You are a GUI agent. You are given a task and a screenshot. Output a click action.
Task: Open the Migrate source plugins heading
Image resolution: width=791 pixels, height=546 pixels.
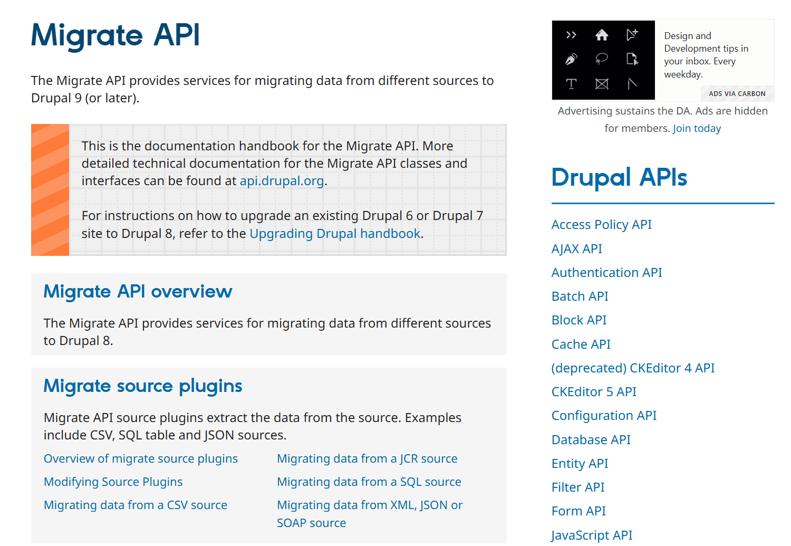143,386
